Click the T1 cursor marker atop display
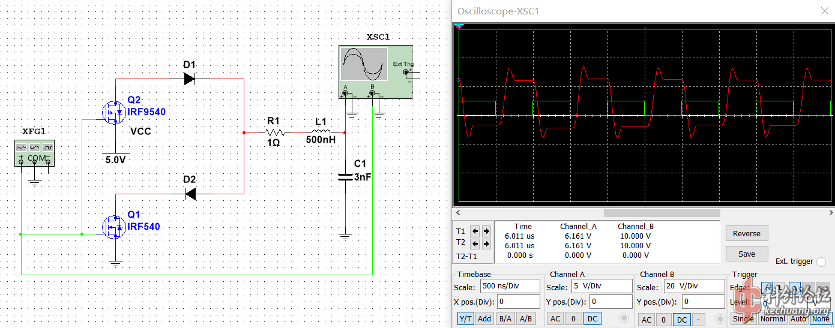Image resolution: width=835 pixels, height=328 pixels. coord(459,26)
